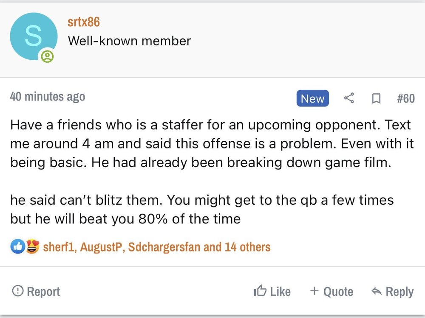Click the green online status badge on avatar
The width and height of the screenshot is (425, 318).
click(48, 56)
